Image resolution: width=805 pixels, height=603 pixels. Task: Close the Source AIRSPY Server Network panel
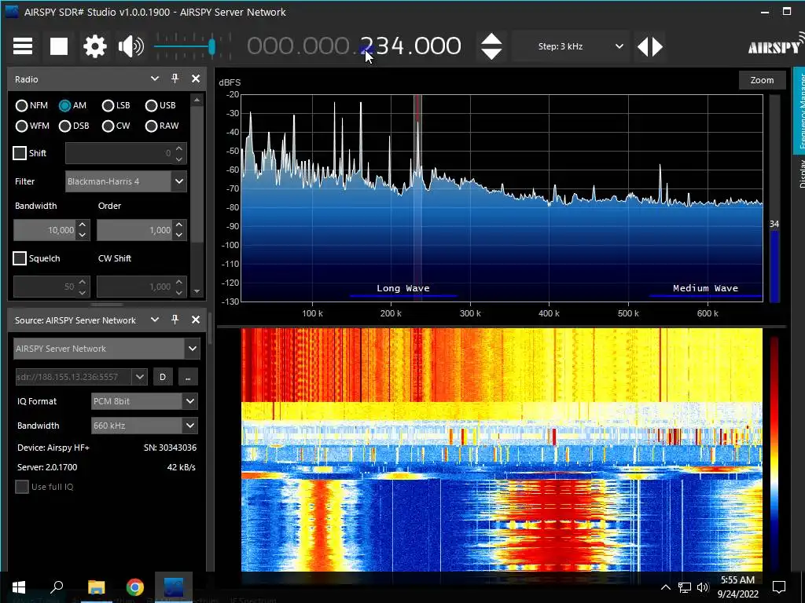[x=196, y=320]
